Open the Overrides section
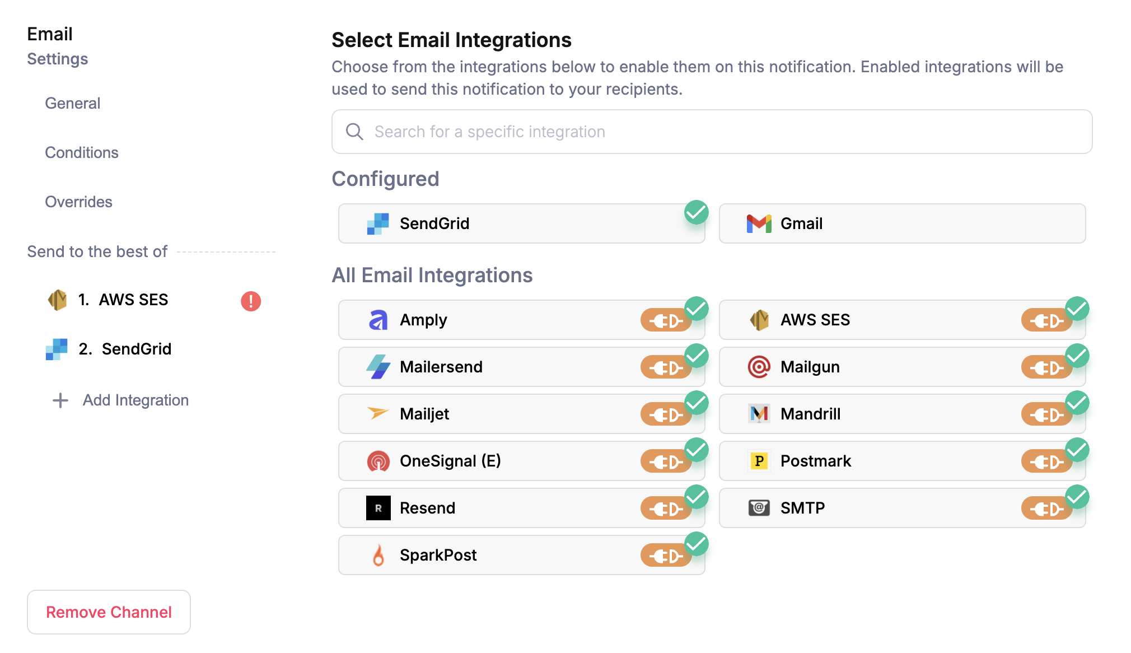Screen dimensions: 1131x653 coord(78,202)
